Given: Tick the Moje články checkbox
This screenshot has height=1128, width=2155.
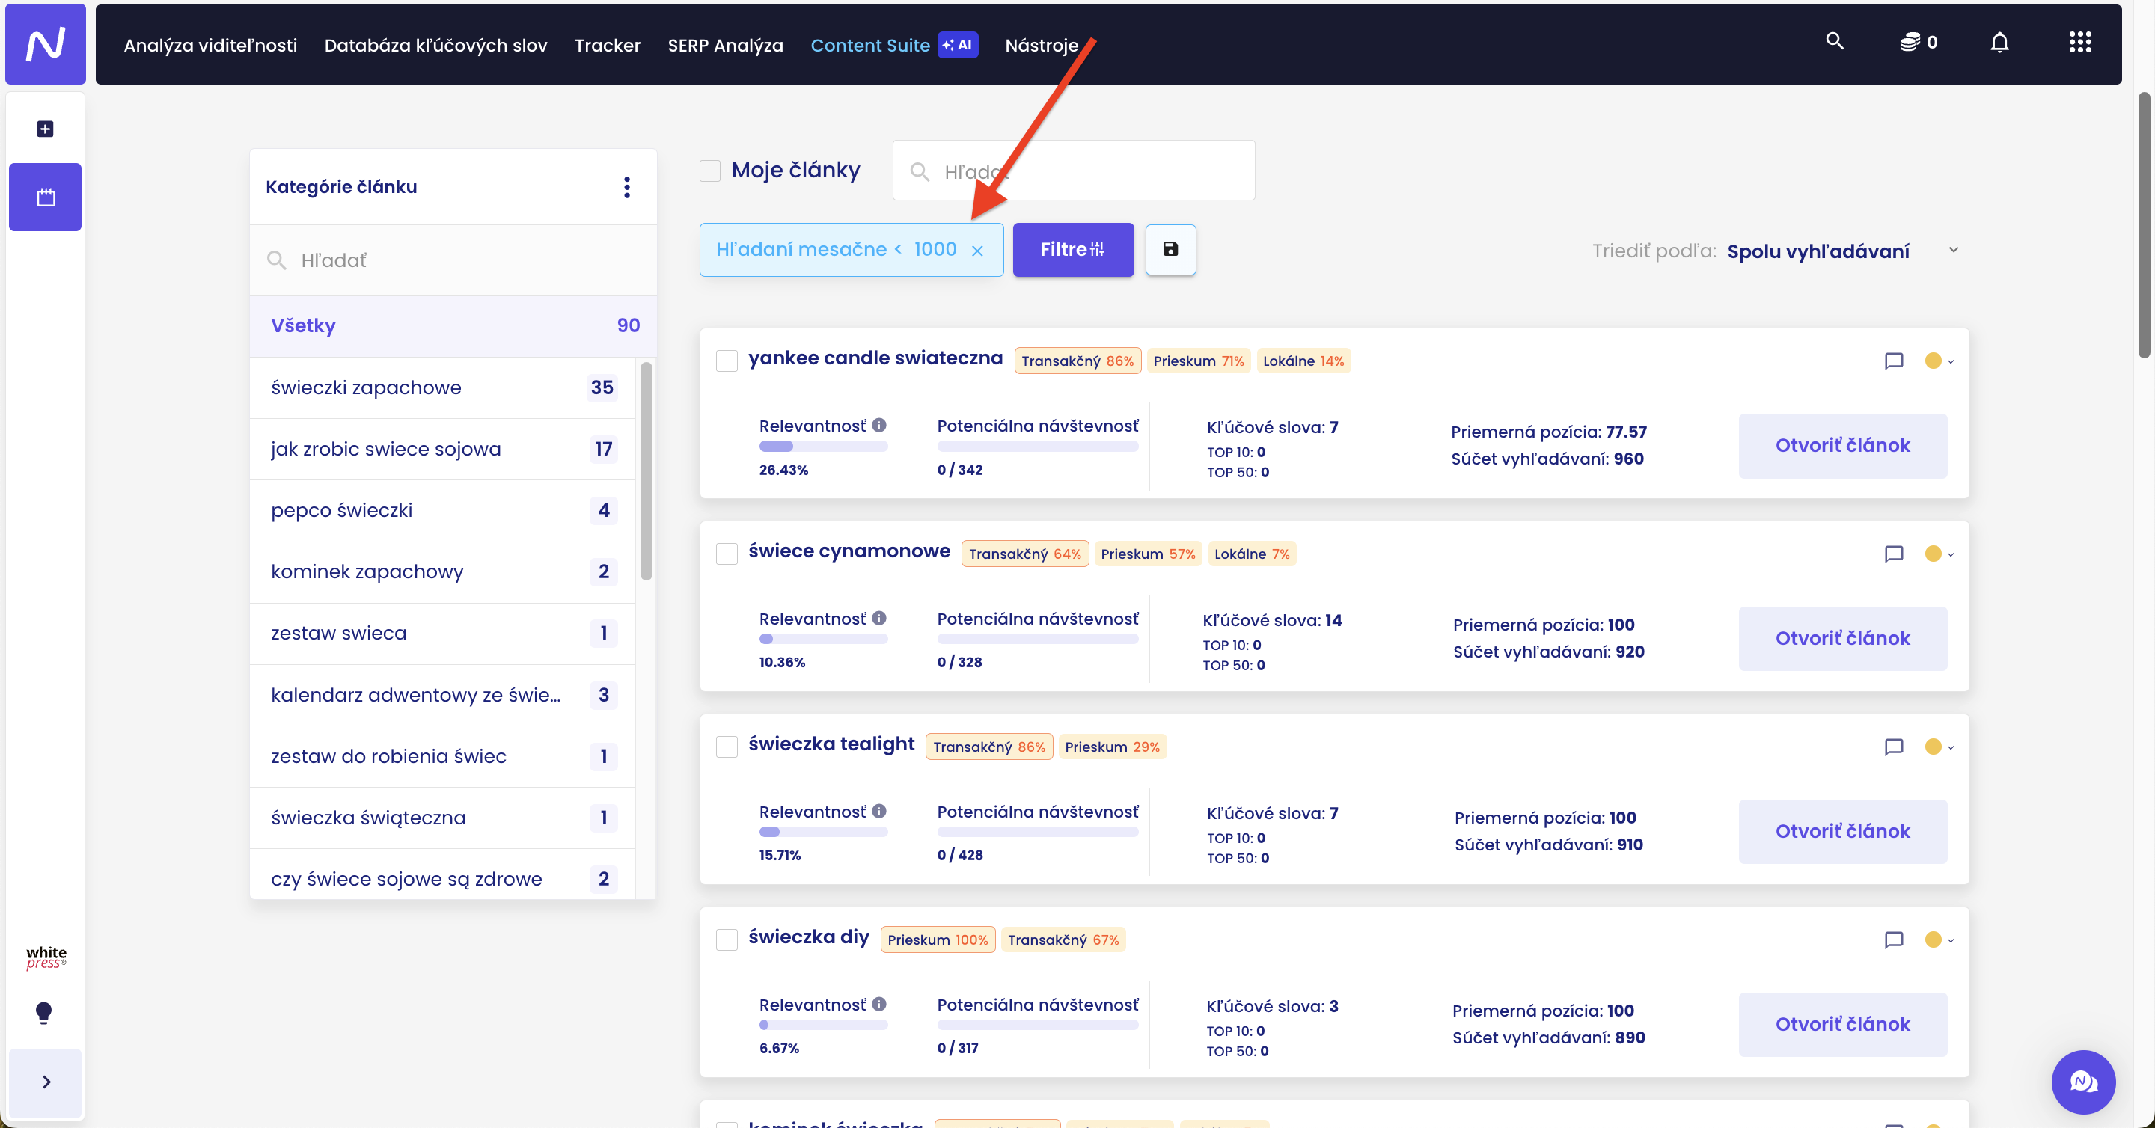Looking at the screenshot, I should coord(709,171).
